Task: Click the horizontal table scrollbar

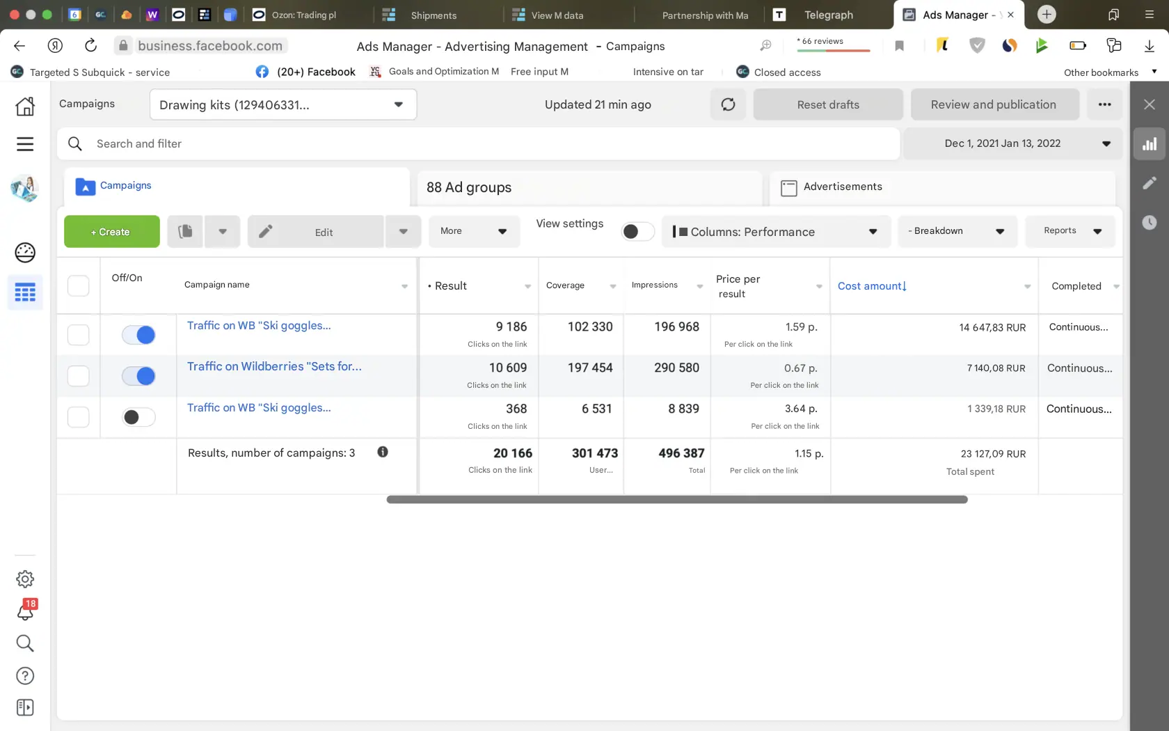Action: coord(676,499)
